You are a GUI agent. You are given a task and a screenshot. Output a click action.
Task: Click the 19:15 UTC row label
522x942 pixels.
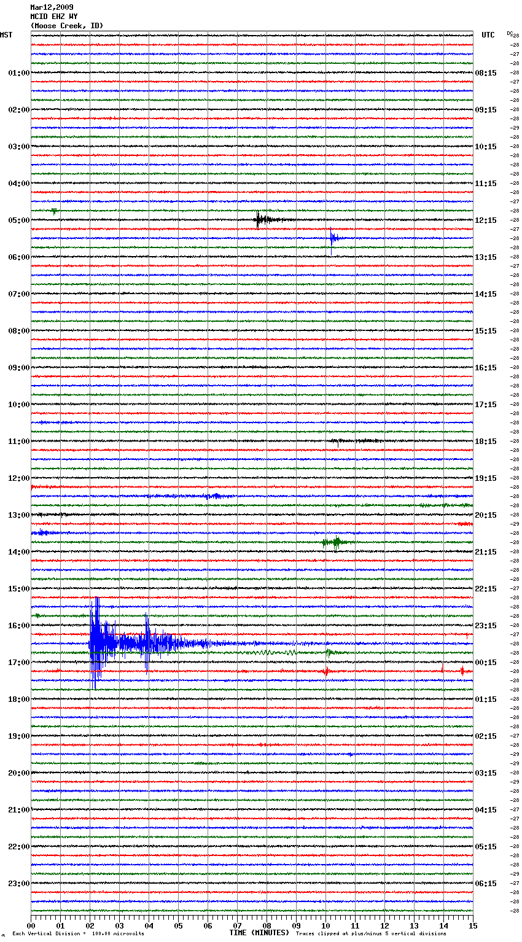click(x=486, y=478)
